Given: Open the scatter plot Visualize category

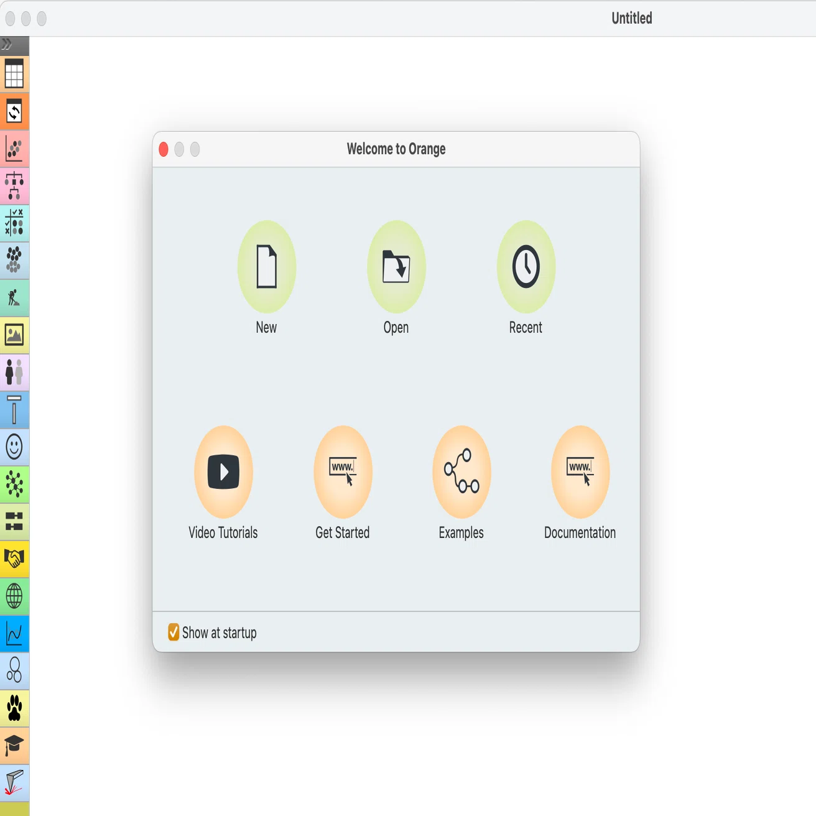Looking at the screenshot, I should tap(14, 149).
